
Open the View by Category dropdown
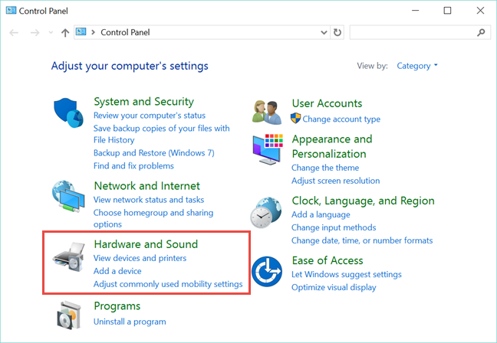coord(417,66)
